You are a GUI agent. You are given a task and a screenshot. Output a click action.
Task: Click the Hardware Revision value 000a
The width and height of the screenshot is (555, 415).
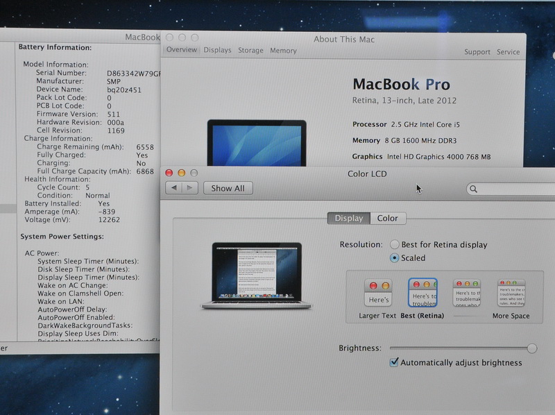point(116,123)
